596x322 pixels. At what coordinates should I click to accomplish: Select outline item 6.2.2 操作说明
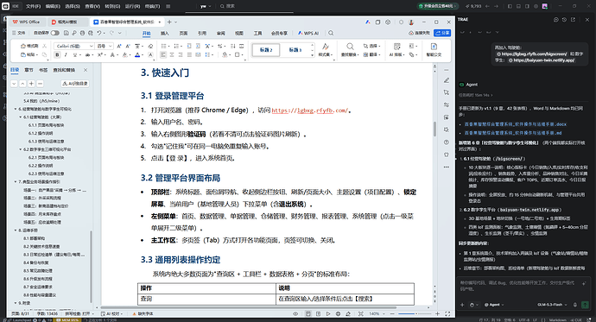coord(41,166)
